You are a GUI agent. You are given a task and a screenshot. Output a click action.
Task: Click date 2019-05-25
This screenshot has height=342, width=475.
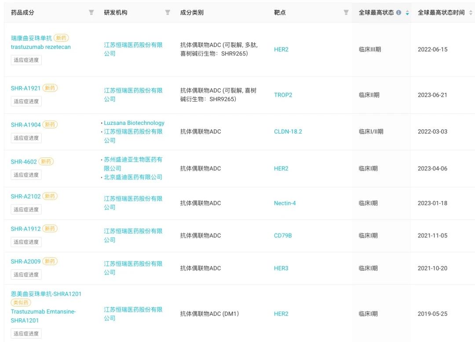(433, 314)
